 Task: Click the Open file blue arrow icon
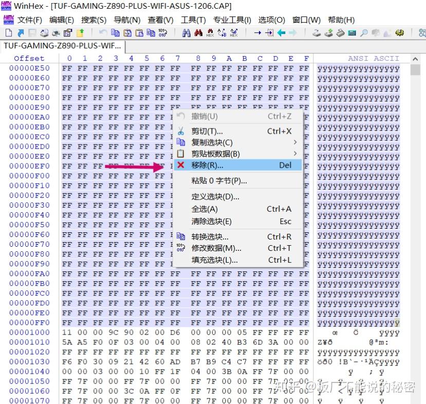click(21, 33)
